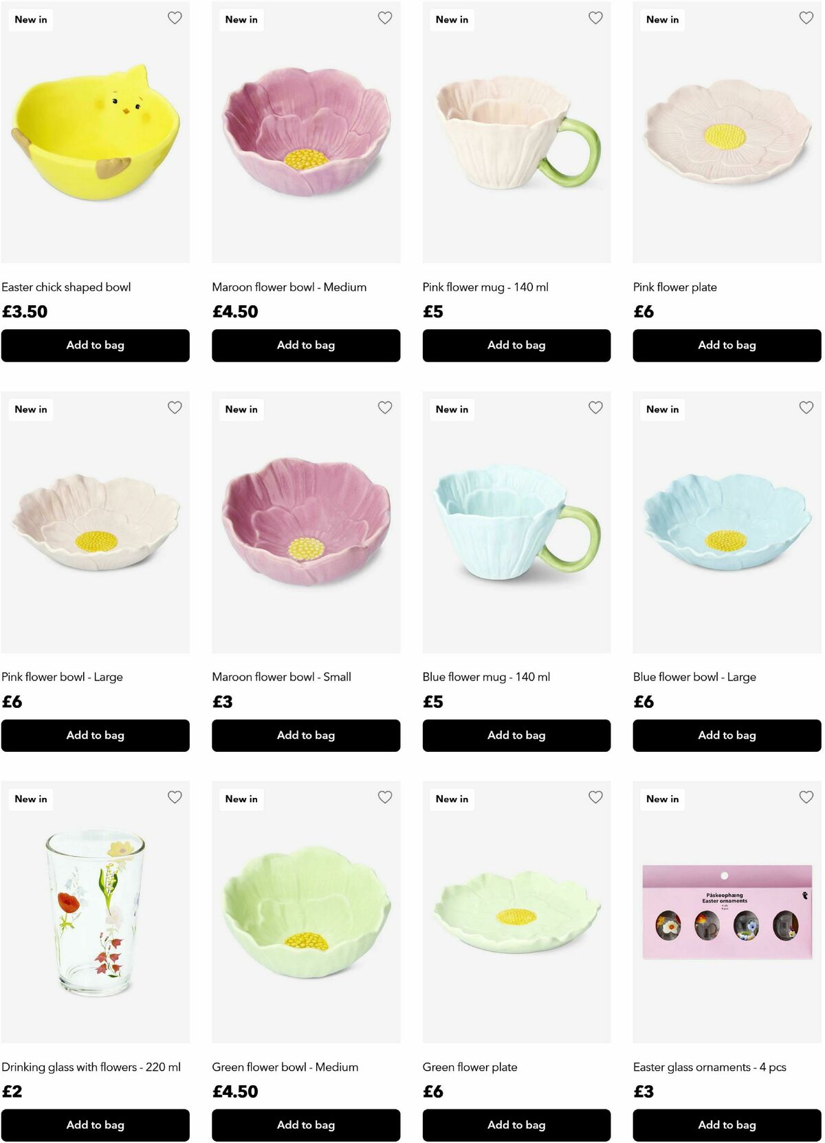View Blue flower bowl Large product image
This screenshot has height=1143, width=825.
[727, 522]
